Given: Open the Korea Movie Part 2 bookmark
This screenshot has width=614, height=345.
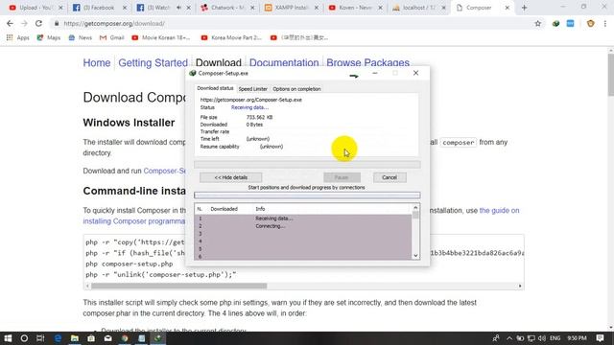Looking at the screenshot, I should tap(231, 37).
